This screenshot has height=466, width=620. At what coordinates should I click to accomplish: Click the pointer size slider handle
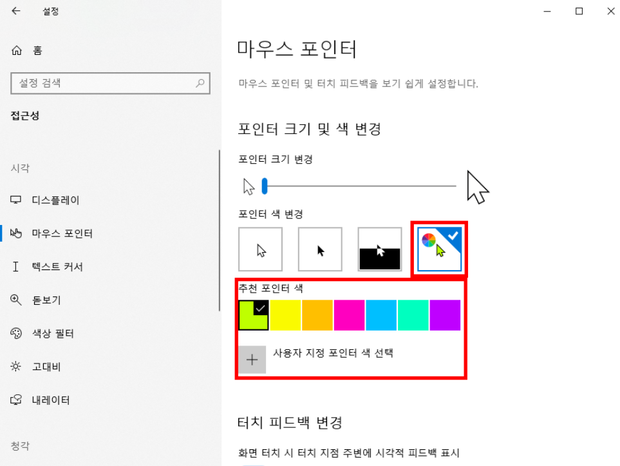click(265, 186)
